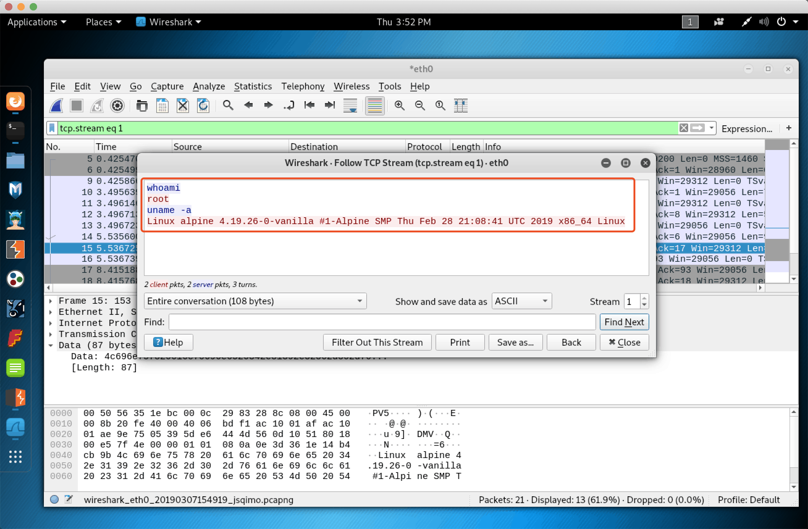Clear the tcp.stream display filter
The image size is (808, 529).
point(684,128)
